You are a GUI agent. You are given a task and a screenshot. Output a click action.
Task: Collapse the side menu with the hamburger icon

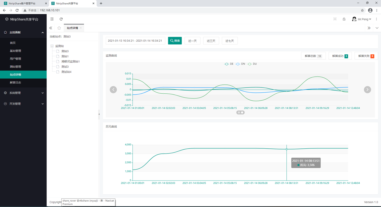tap(52, 19)
